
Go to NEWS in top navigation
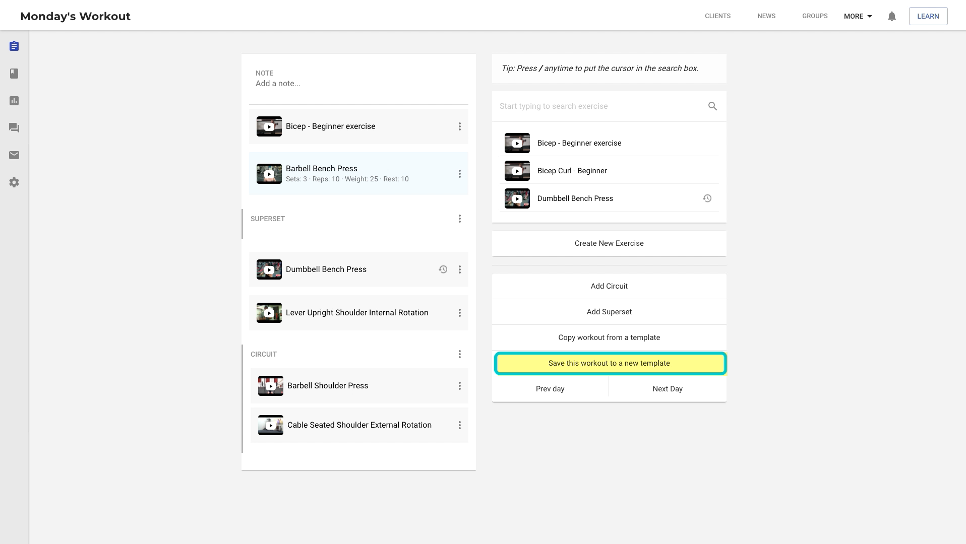tap(766, 16)
